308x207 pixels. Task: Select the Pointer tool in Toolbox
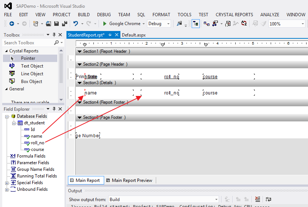pos(30,58)
